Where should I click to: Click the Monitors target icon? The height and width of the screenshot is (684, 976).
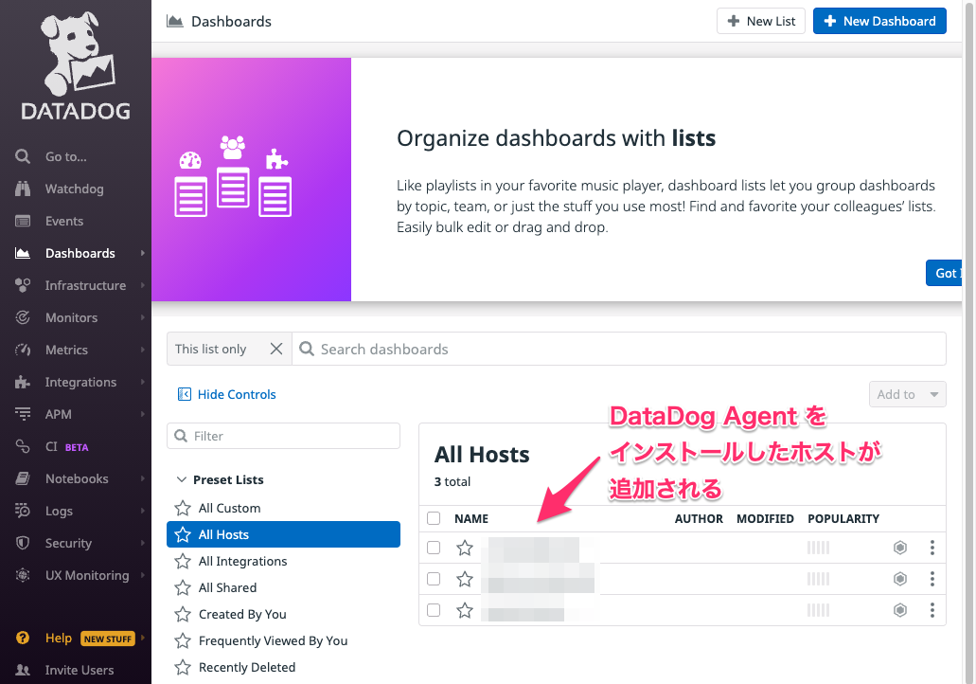23,317
